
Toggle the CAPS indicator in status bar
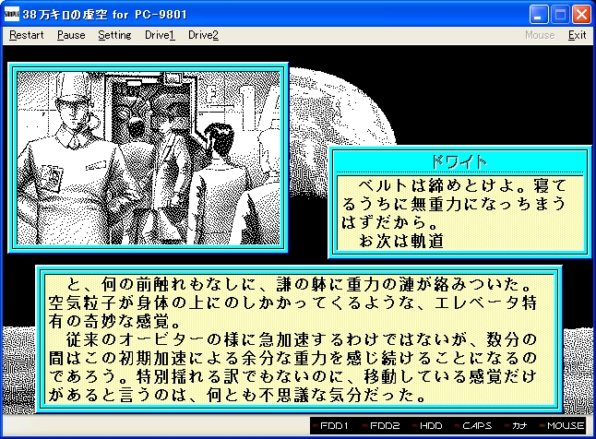point(476,426)
